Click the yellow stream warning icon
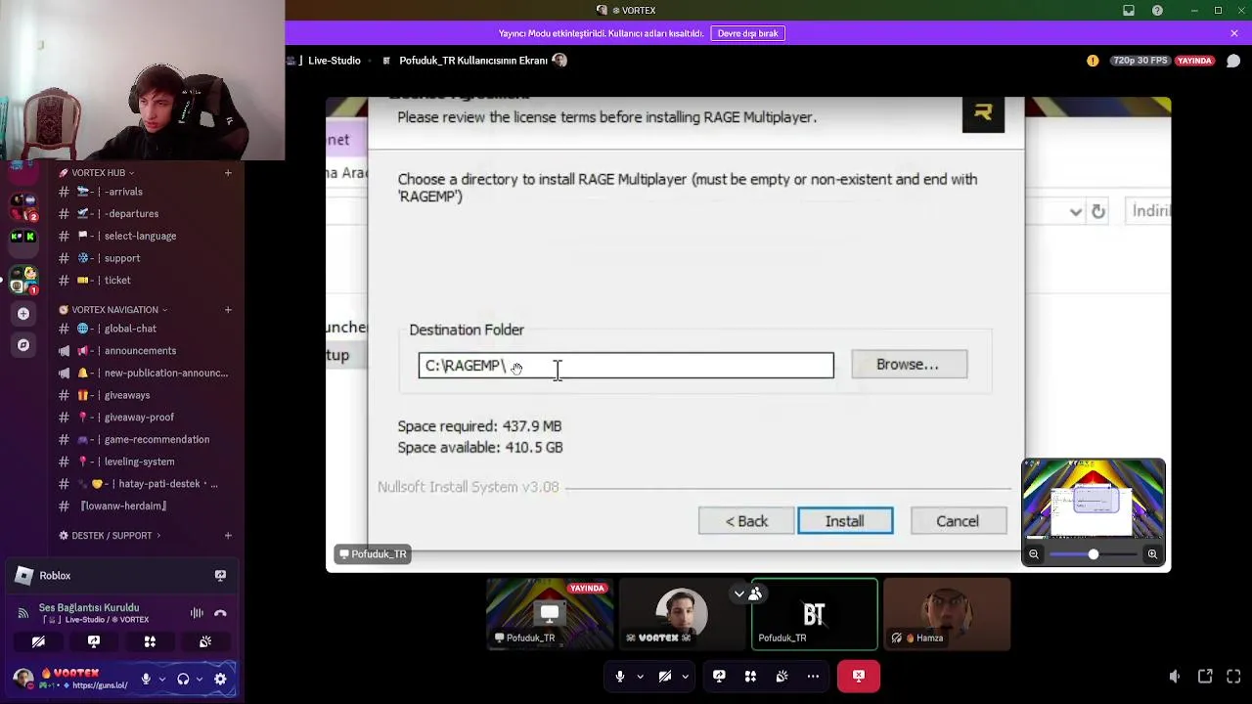Screen dimensions: 1252x704 (x=1093, y=61)
